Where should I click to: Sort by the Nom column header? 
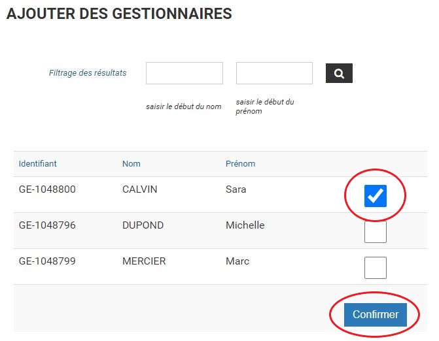[132, 163]
